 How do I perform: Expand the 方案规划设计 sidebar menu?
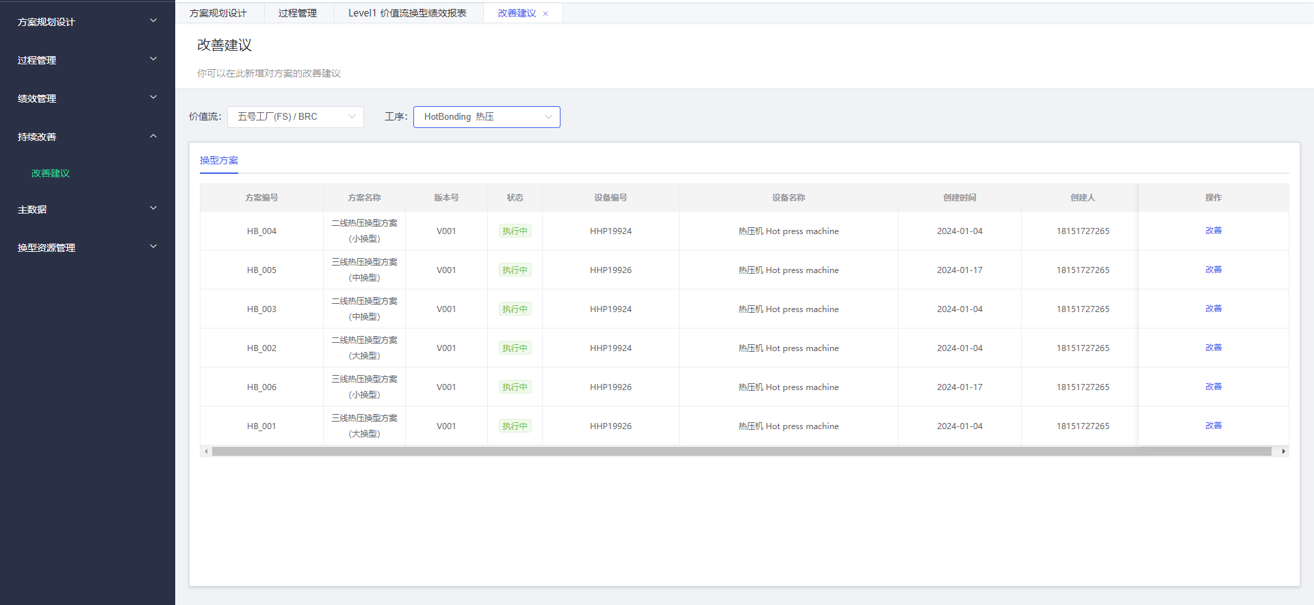(x=88, y=22)
